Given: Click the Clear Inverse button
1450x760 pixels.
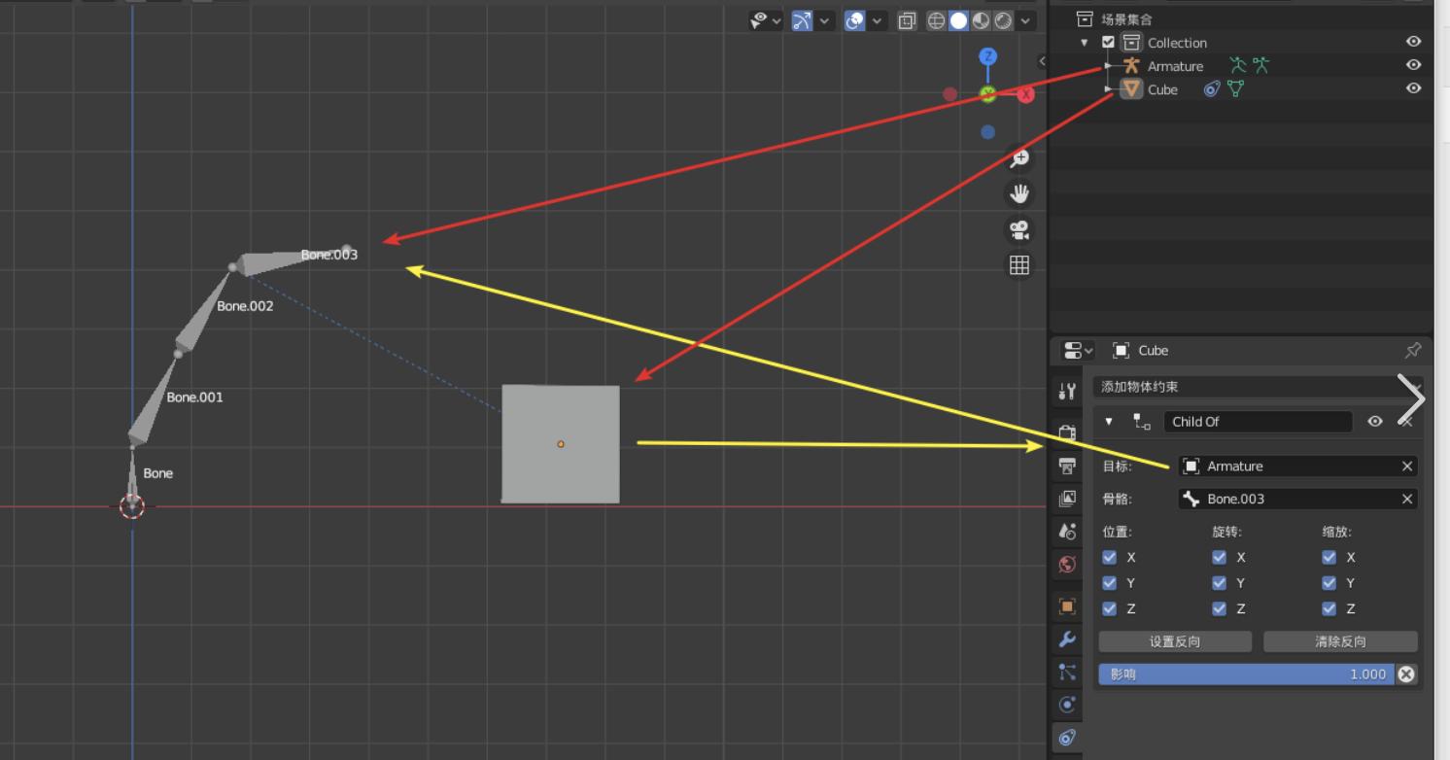Looking at the screenshot, I should tap(1340, 641).
